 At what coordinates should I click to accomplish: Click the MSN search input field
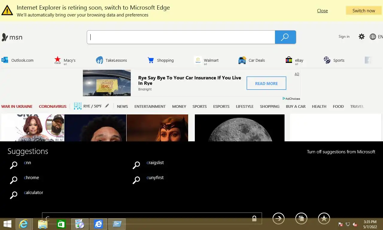point(181,37)
